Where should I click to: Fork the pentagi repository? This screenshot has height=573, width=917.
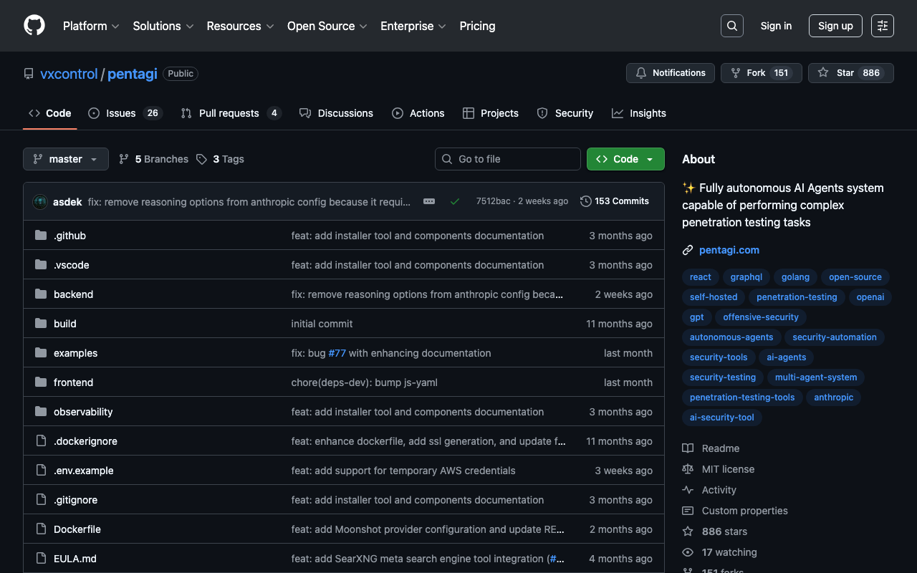click(x=749, y=73)
